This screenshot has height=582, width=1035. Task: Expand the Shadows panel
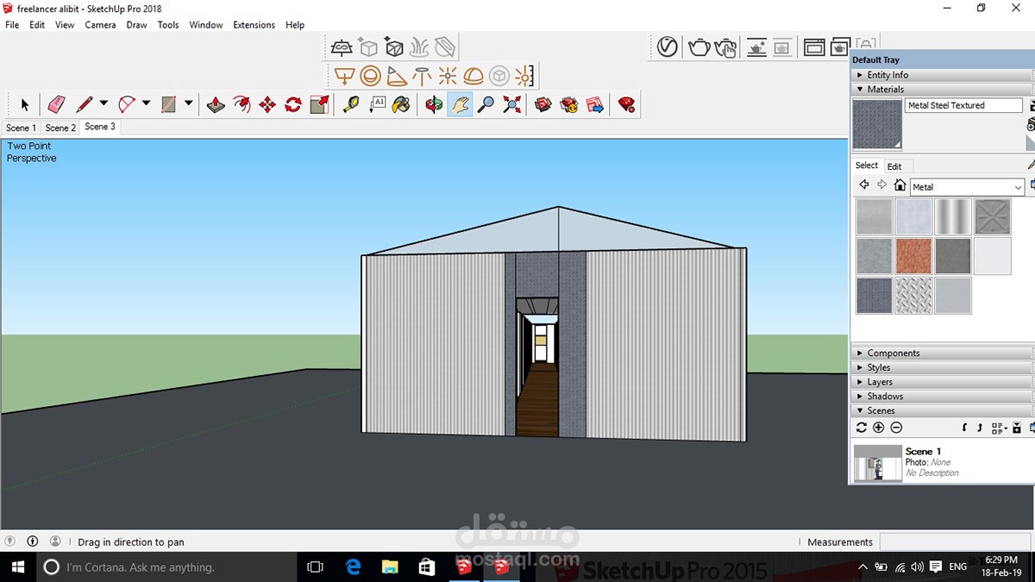[941, 396]
